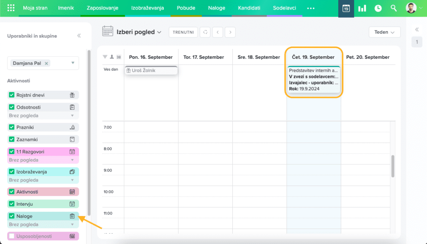This screenshot has height=244, width=427.
Task: Collapse the Uporabniki in skupine panel
Action: tap(79, 36)
